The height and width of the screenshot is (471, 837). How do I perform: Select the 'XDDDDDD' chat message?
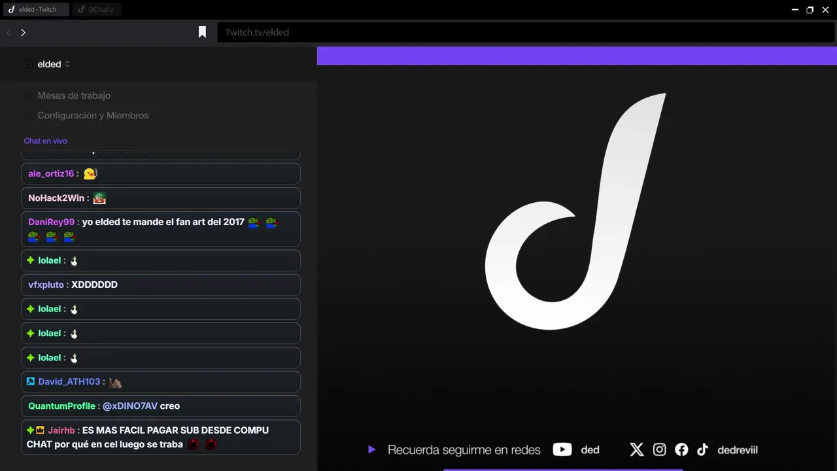pos(94,285)
